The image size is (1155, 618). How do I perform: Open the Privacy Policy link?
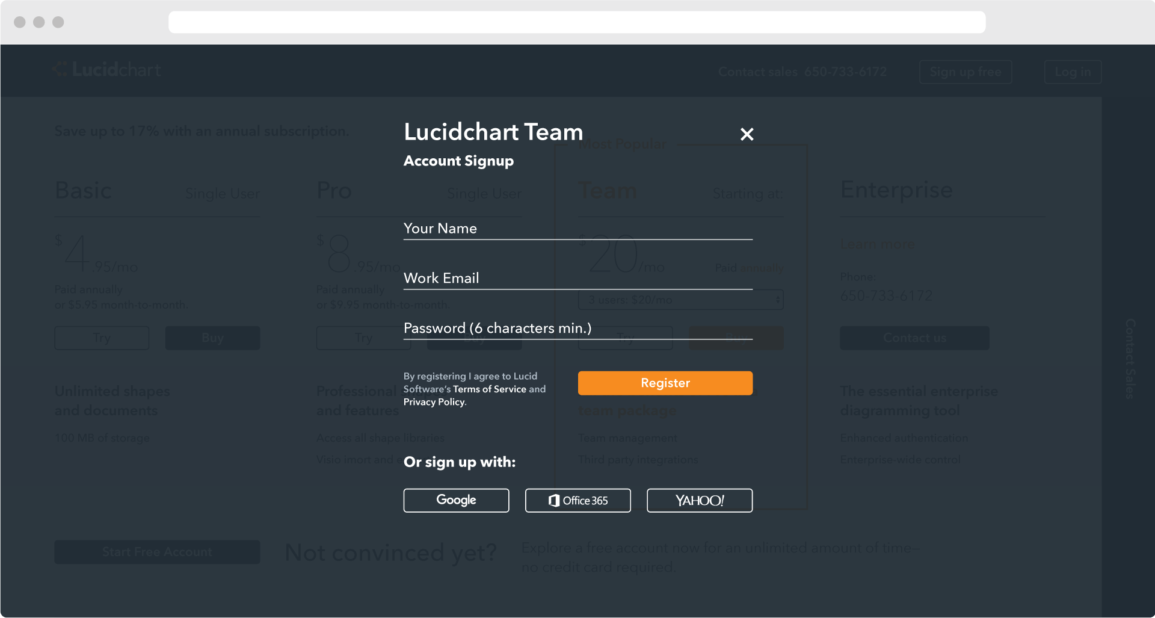pyautogui.click(x=434, y=402)
